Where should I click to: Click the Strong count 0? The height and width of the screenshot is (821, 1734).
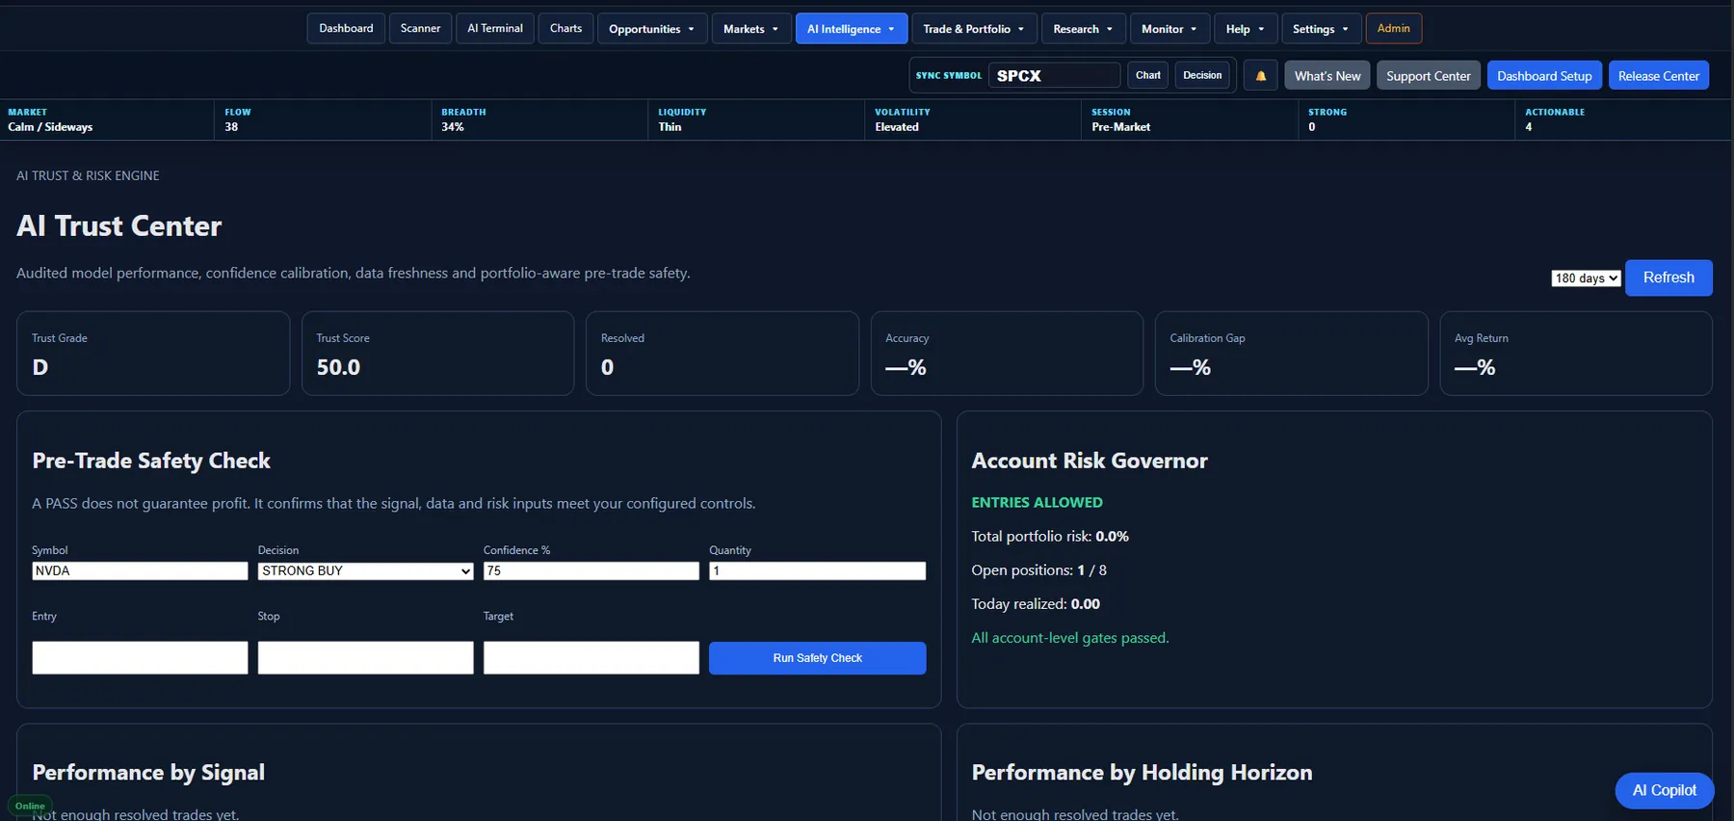(x=1311, y=127)
